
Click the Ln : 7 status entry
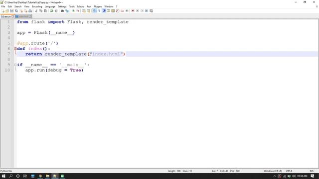tap(215, 171)
